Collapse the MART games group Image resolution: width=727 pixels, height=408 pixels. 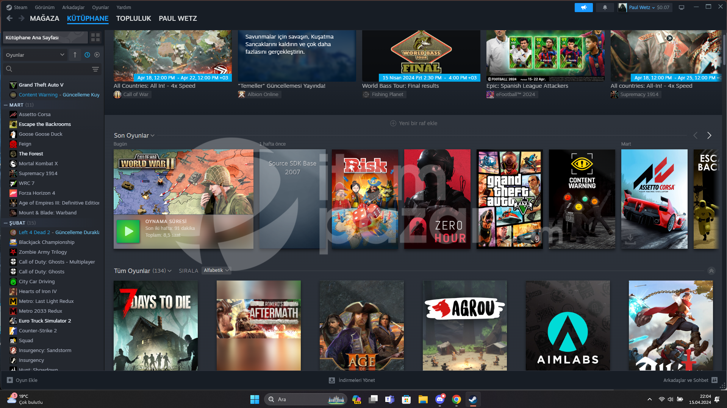[6, 105]
